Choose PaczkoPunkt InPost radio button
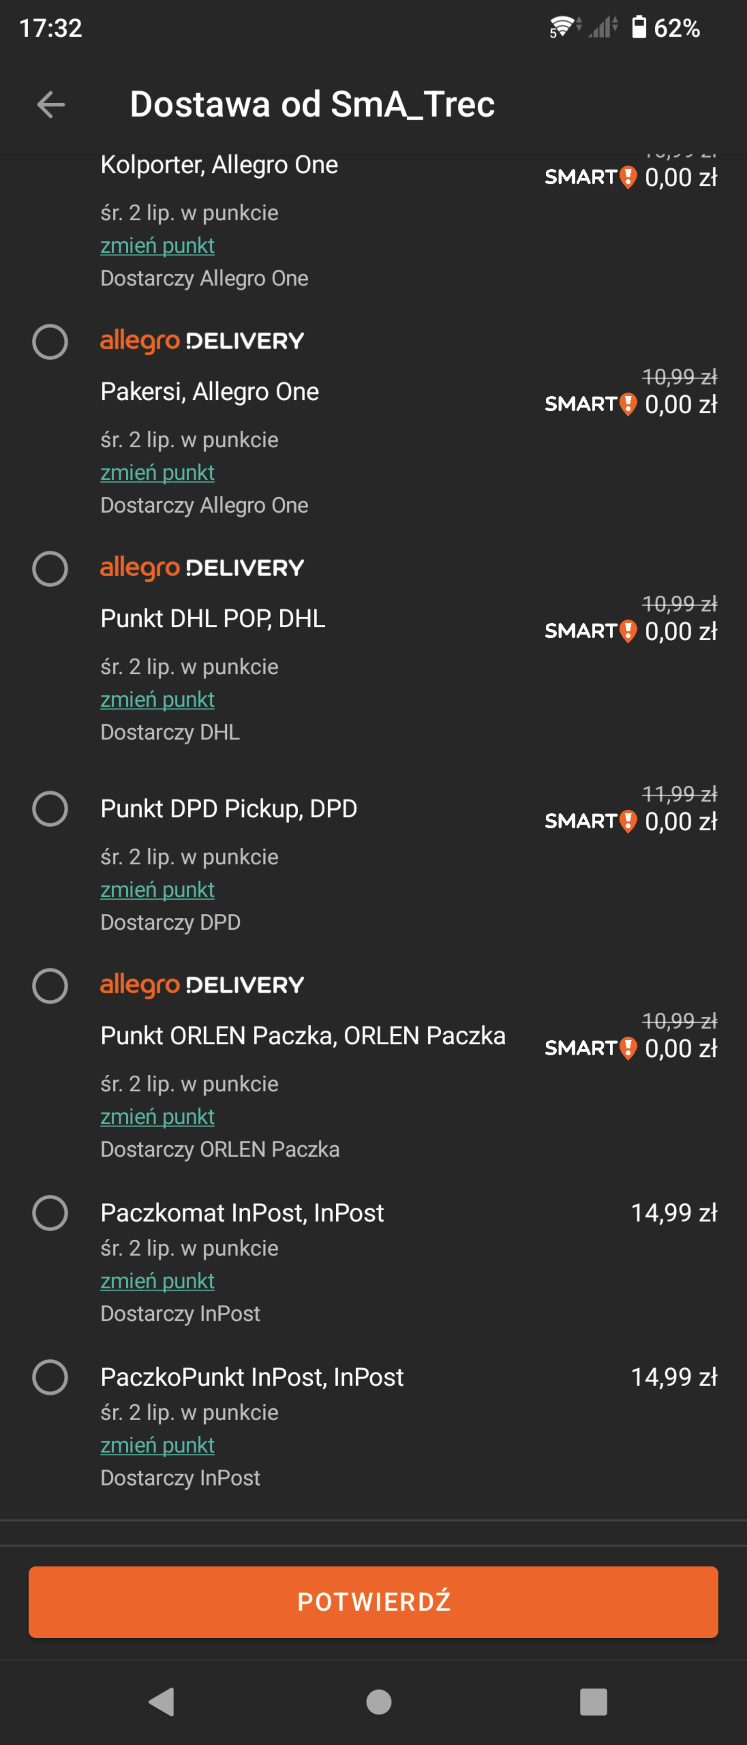The width and height of the screenshot is (747, 1745). pyautogui.click(x=50, y=1377)
